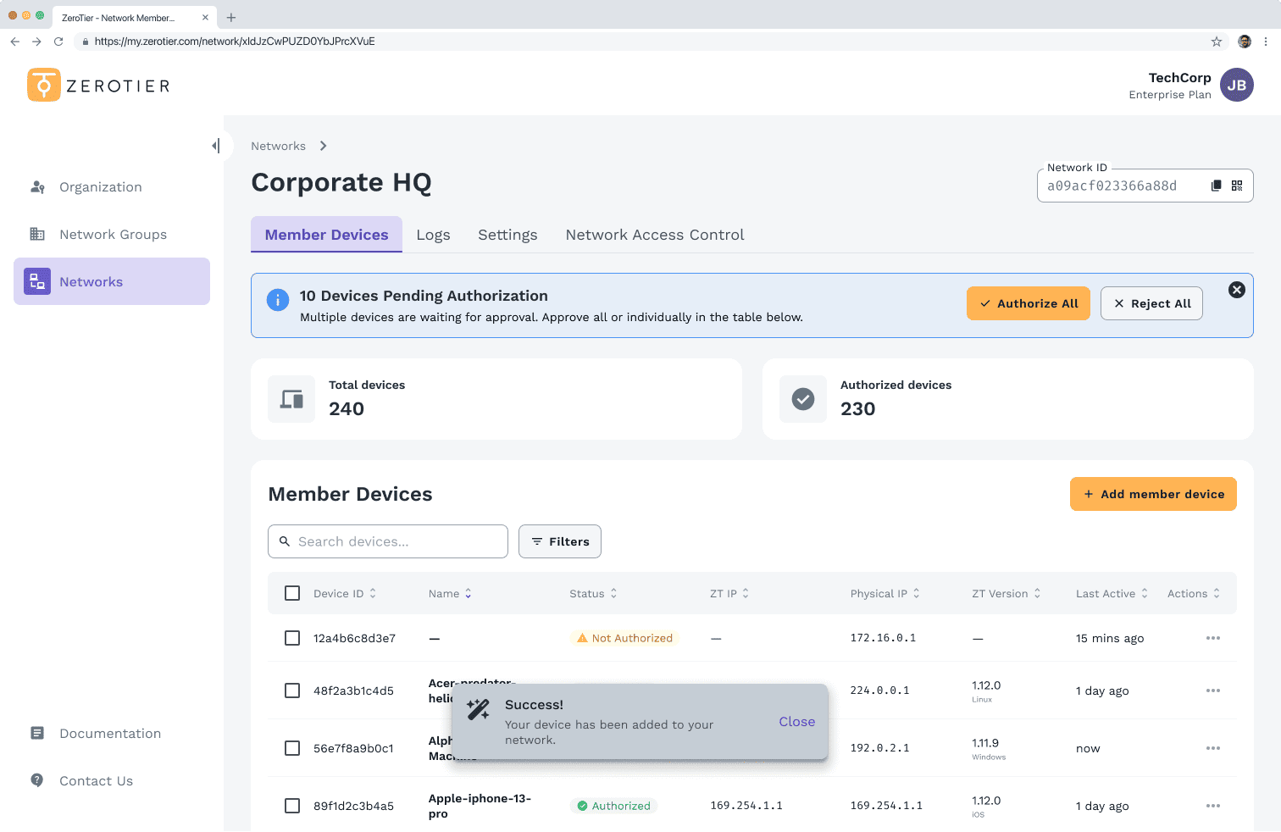Toggle the select-all devices checkbox

click(292, 593)
